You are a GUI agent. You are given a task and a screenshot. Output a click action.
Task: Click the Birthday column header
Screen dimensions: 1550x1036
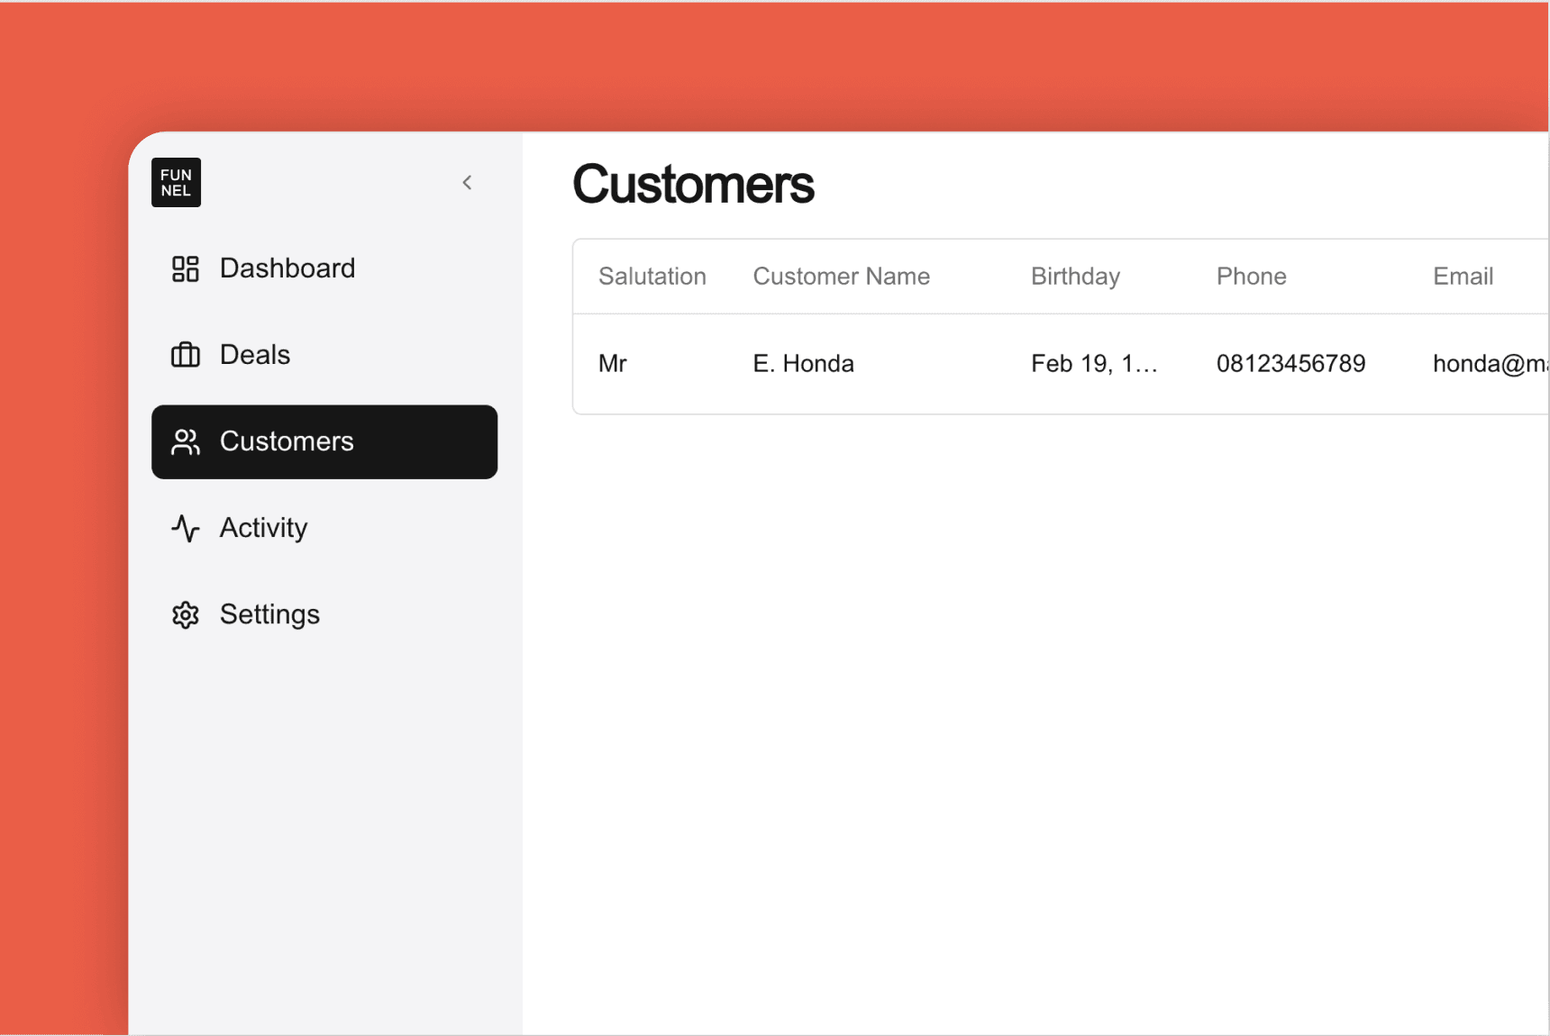click(x=1075, y=277)
